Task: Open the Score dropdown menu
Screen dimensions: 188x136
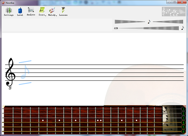Action: pos(42,11)
